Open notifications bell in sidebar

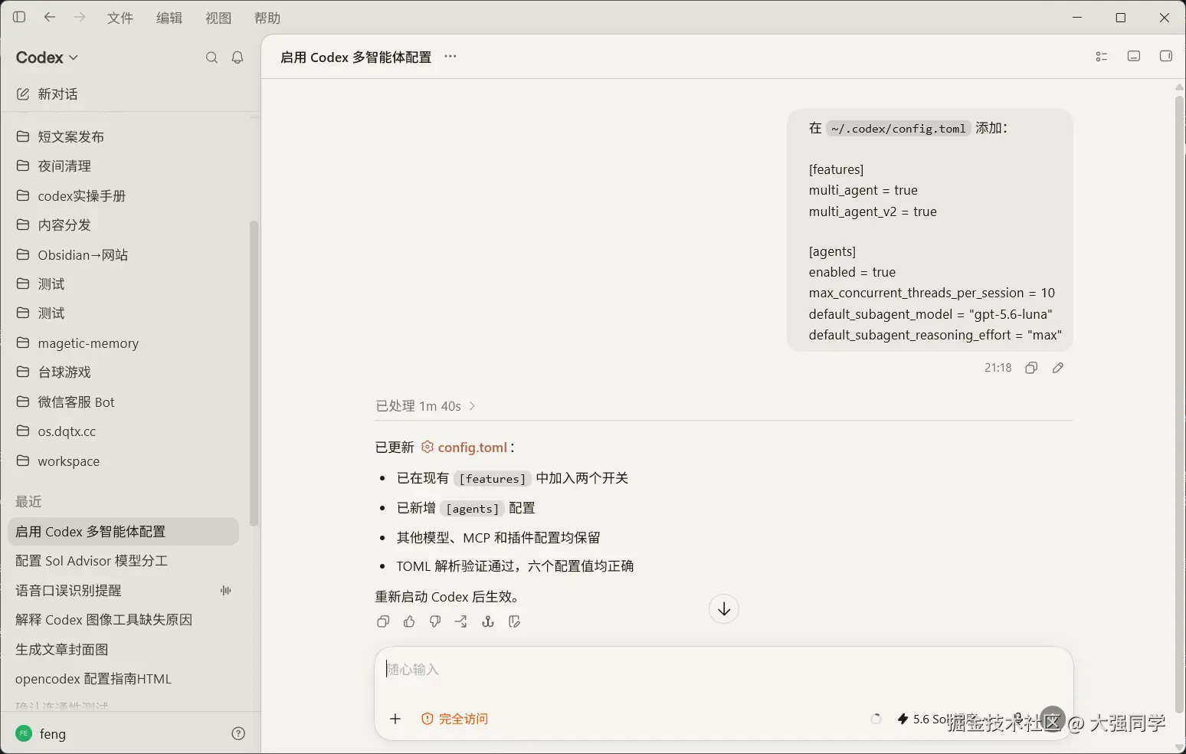[x=238, y=57]
